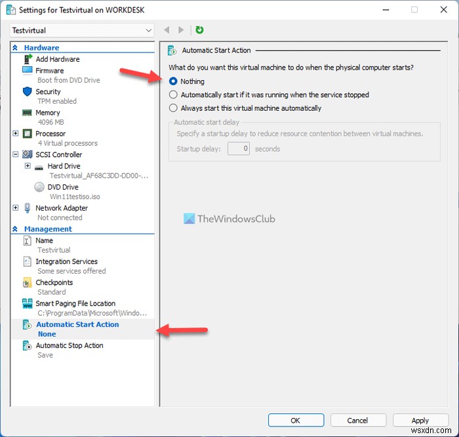Screen dimensions: 459x437
Task: Expand the Processor tree node
Action: point(16,134)
